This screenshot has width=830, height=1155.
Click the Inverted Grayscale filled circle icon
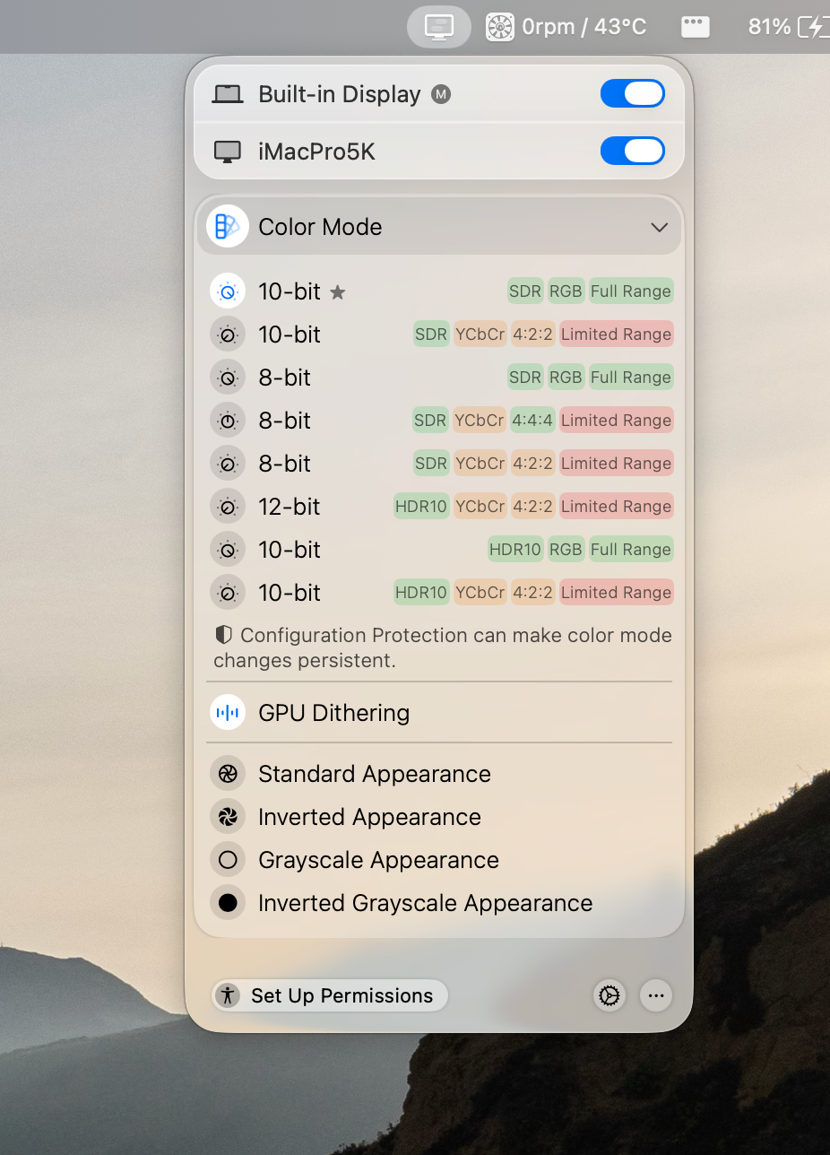[x=228, y=903]
